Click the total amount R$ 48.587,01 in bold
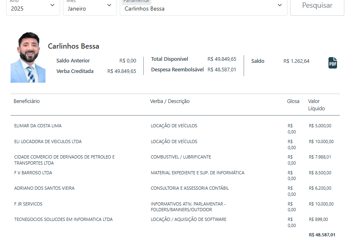This screenshot has height=240, width=363. click(x=322, y=235)
